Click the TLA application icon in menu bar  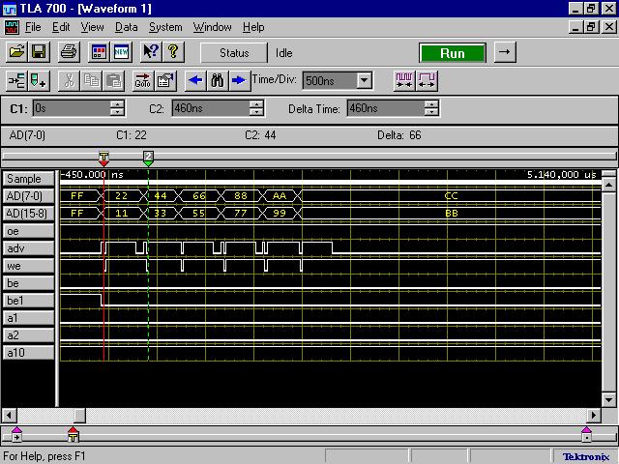12,28
